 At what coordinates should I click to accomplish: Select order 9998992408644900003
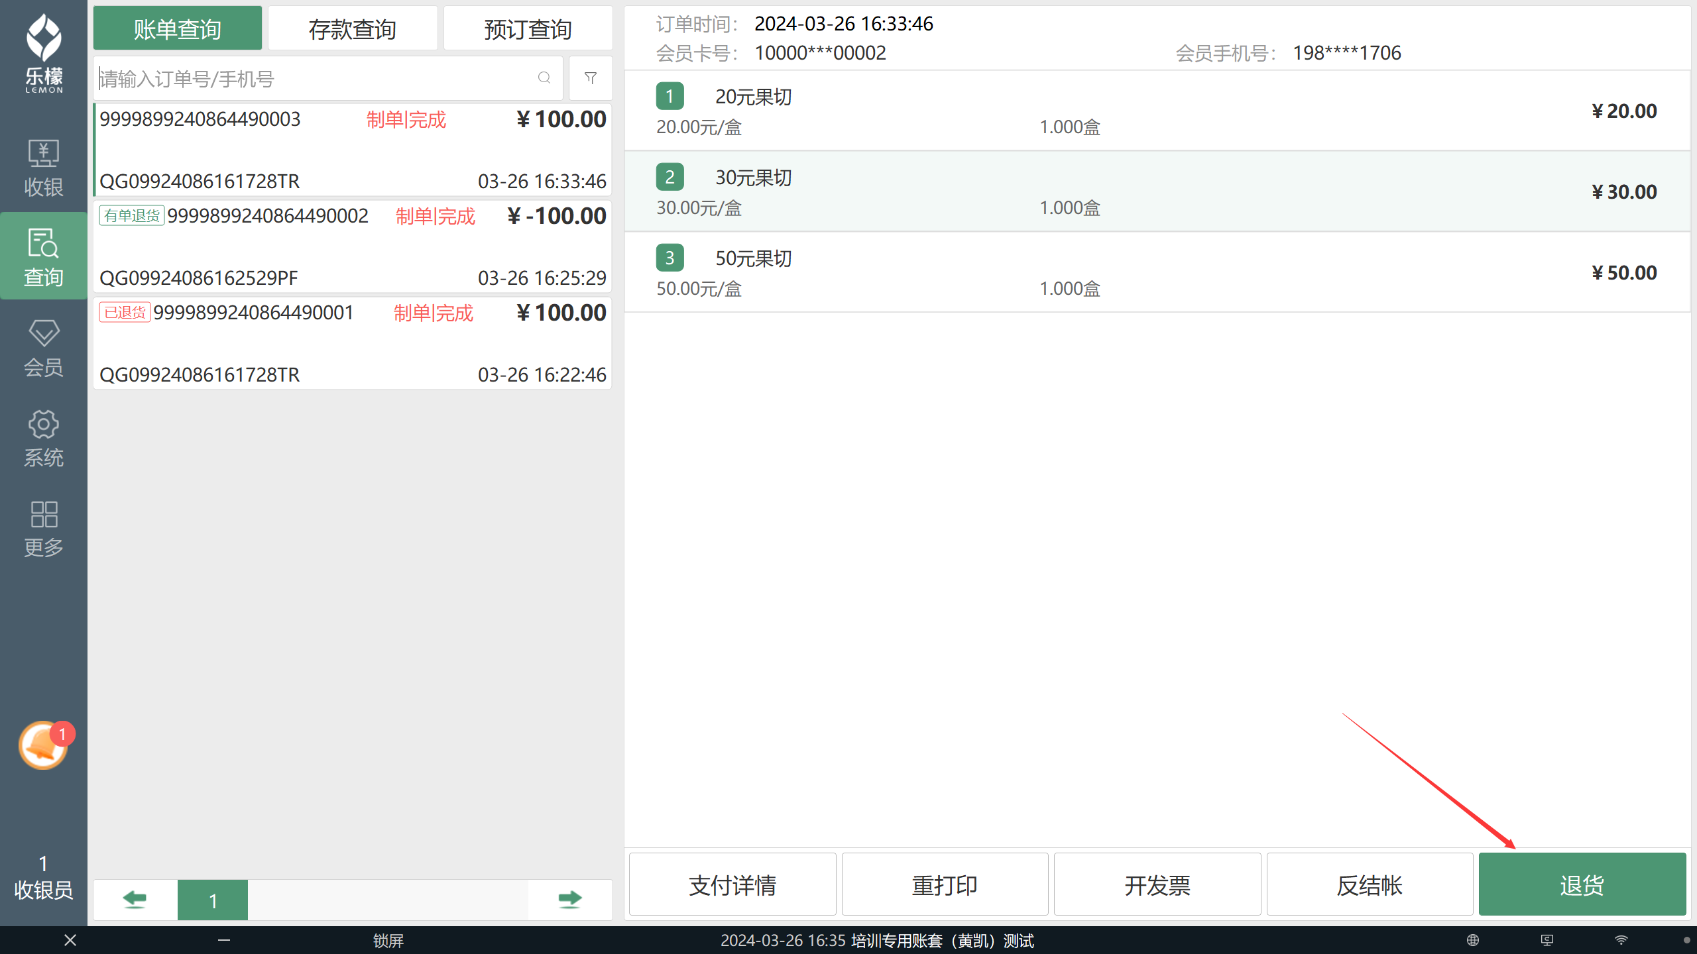(353, 150)
